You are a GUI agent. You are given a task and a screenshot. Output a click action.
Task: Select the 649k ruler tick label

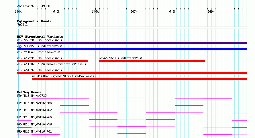(x=211, y=12)
